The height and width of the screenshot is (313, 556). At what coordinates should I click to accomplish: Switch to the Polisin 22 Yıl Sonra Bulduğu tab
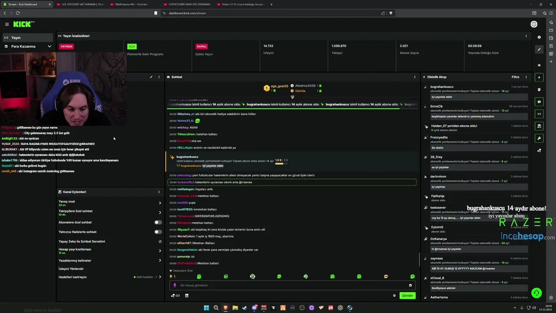pos(240,4)
